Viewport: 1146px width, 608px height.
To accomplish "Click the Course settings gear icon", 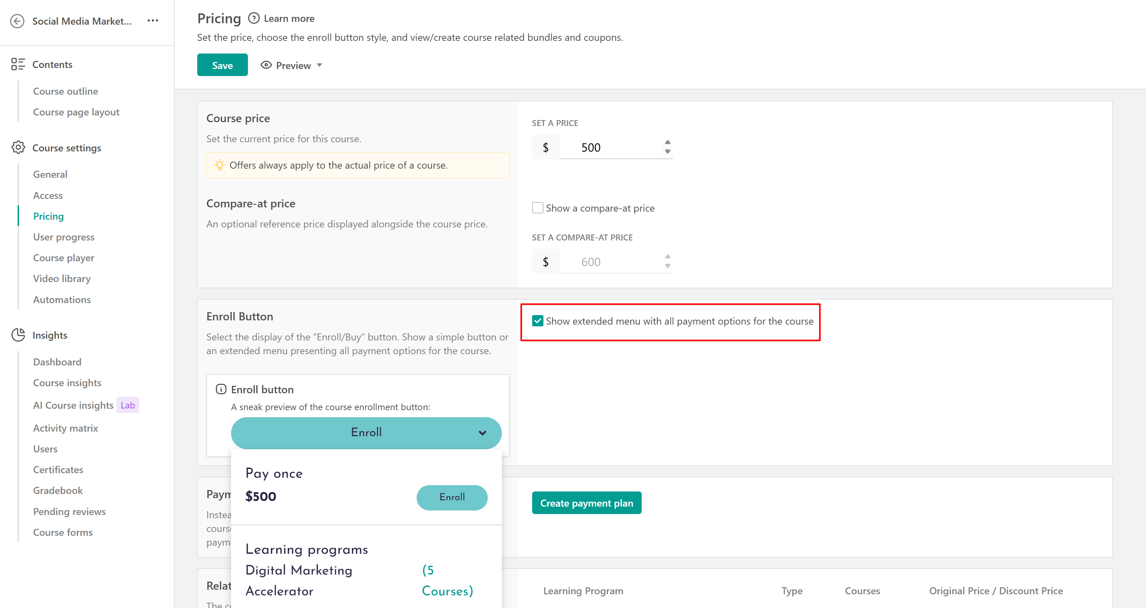I will pos(18,147).
